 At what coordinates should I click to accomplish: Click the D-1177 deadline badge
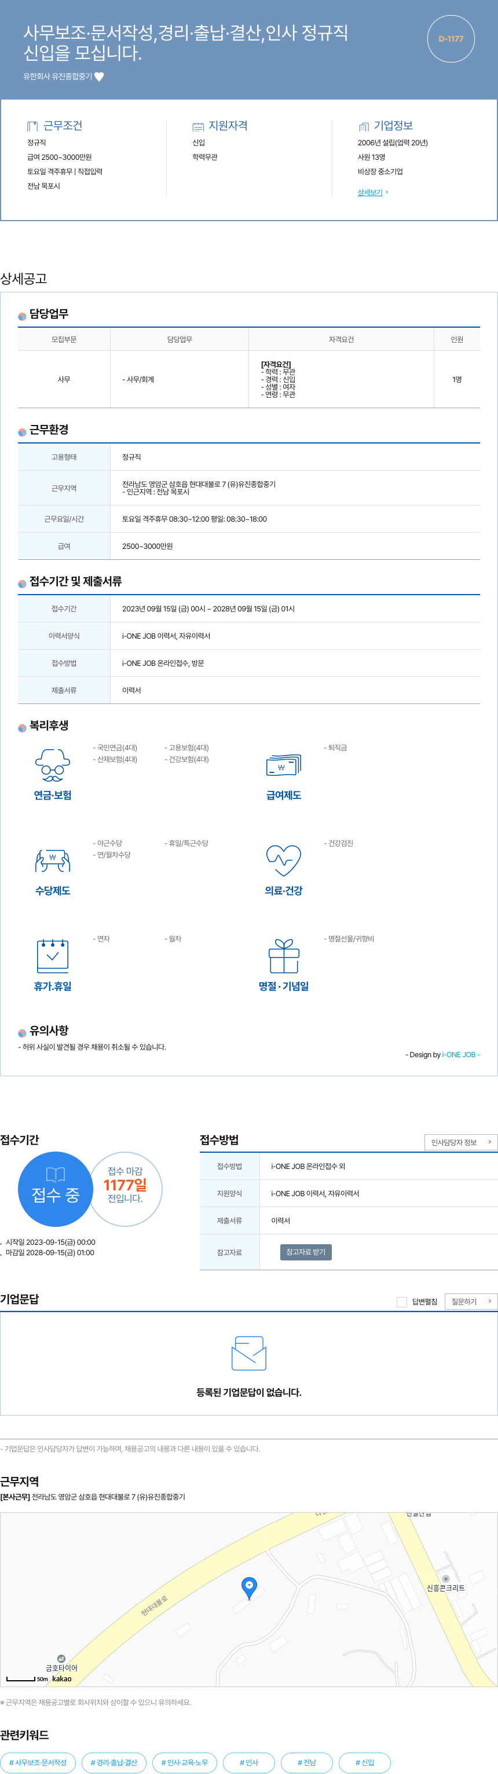coord(451,39)
